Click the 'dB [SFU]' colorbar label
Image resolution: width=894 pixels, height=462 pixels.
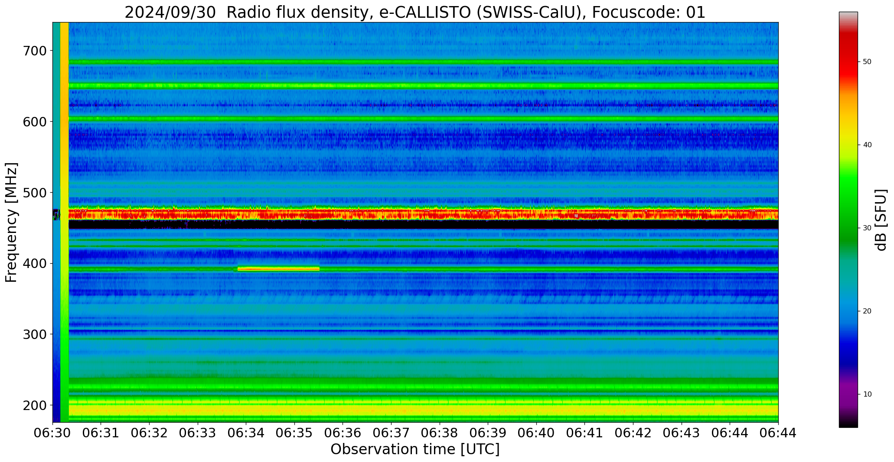click(881, 220)
